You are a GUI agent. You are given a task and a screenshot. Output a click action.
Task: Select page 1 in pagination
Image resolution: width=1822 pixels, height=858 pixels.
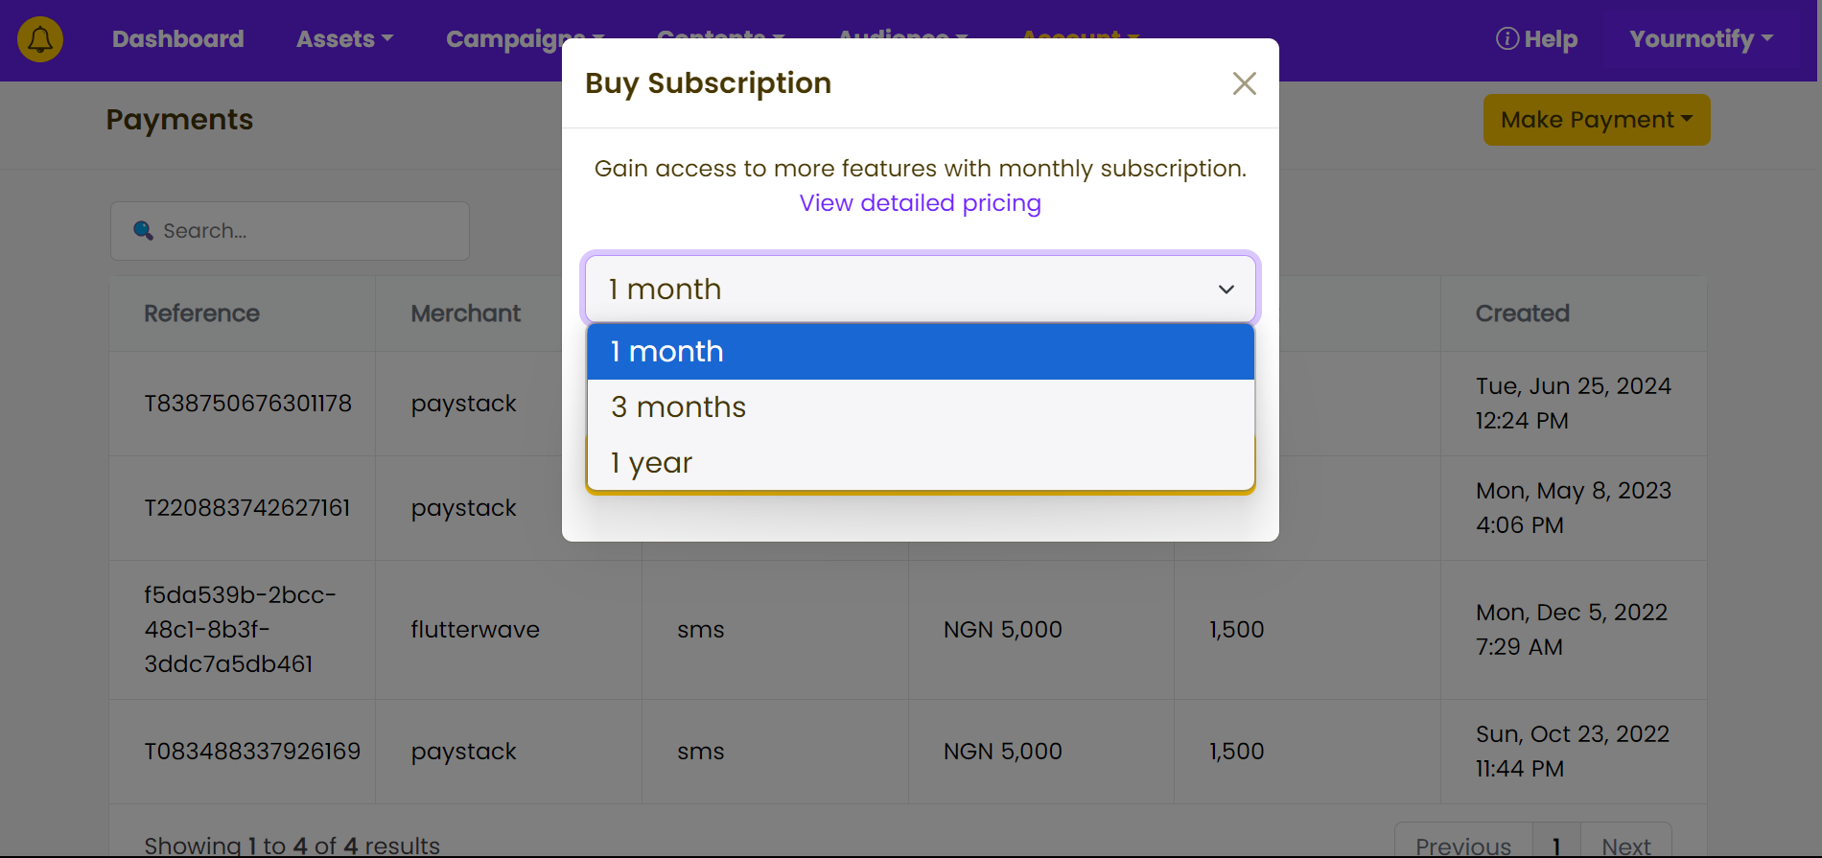[x=1556, y=845]
